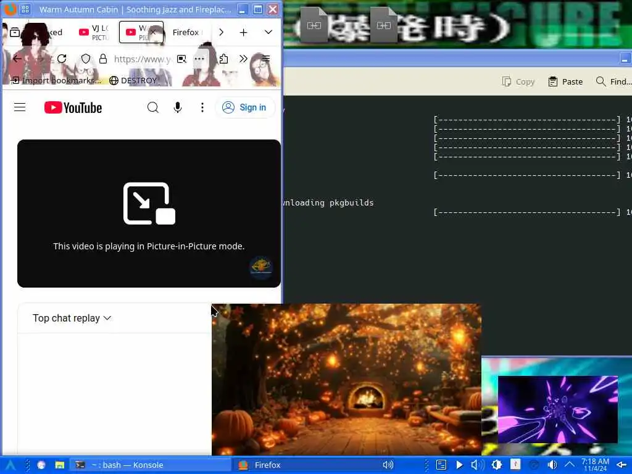Viewport: 632px width, 474px height.
Task: Click the show desktop arrow in the panel corner
Action: 622,465
